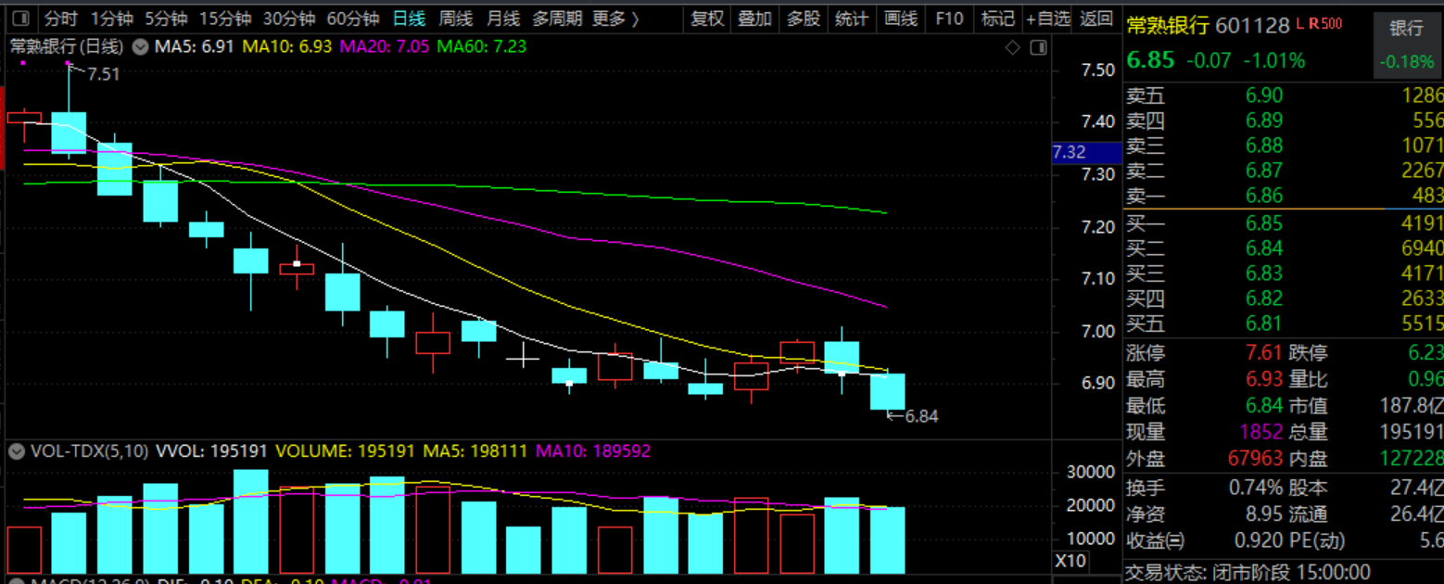Select the 买五 order row
Screen dimensions: 1444x584
(x=1284, y=324)
